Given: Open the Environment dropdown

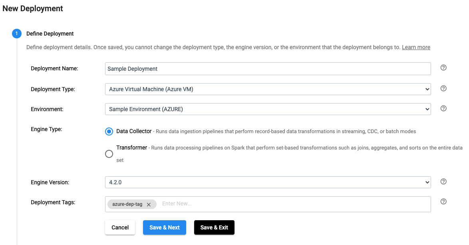Looking at the screenshot, I should coord(268,109).
